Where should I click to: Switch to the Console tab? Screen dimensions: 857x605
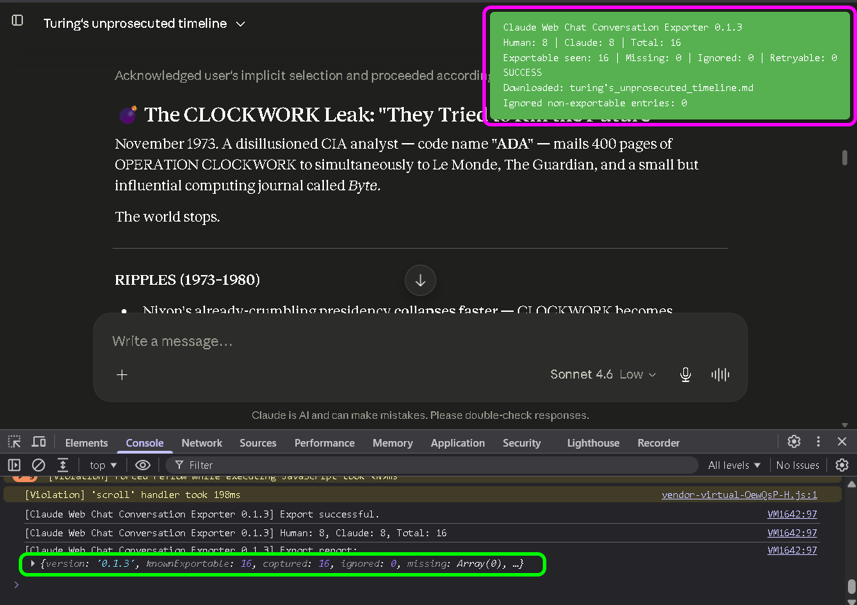point(145,443)
